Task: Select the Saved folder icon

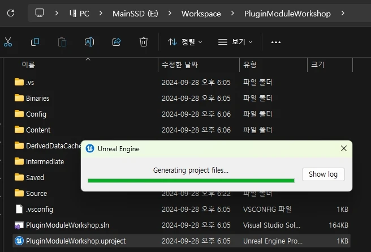Action: tap(19, 177)
